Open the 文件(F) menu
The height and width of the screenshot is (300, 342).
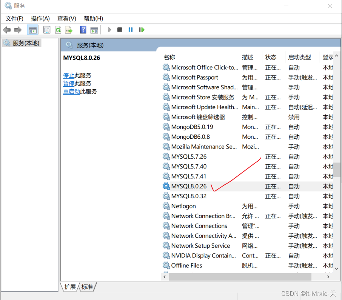[14, 18]
